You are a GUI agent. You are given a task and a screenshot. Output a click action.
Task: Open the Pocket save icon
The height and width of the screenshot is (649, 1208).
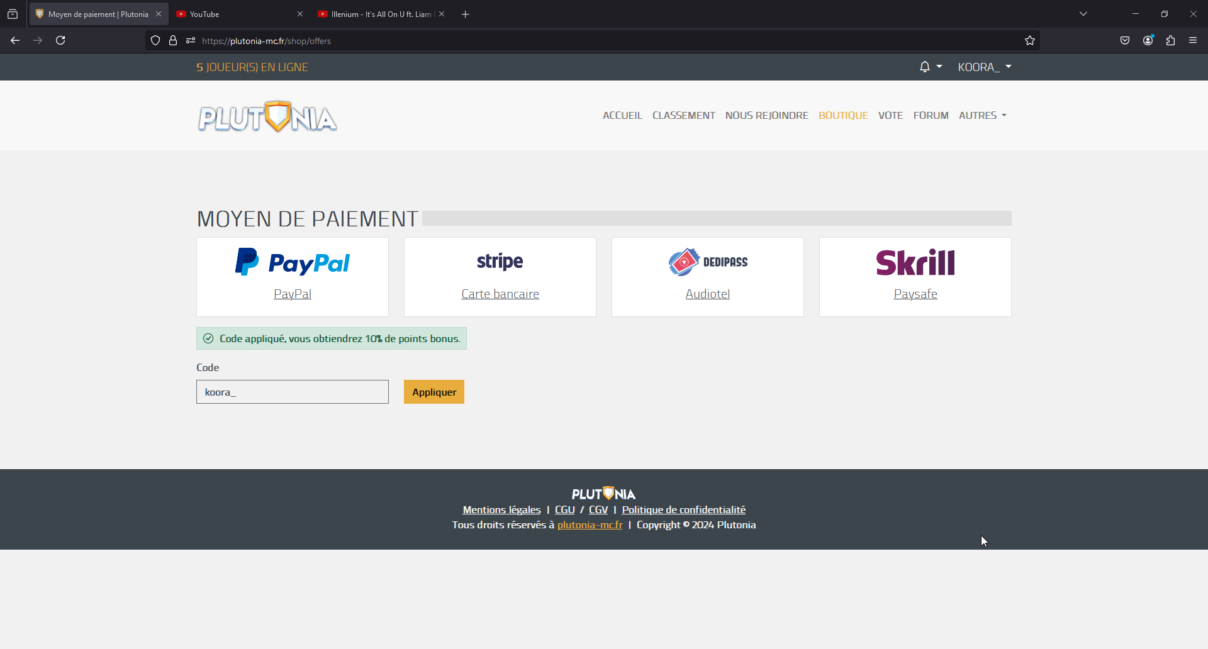click(x=1125, y=41)
